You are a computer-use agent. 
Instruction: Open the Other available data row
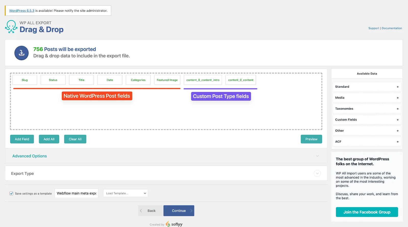(x=367, y=130)
